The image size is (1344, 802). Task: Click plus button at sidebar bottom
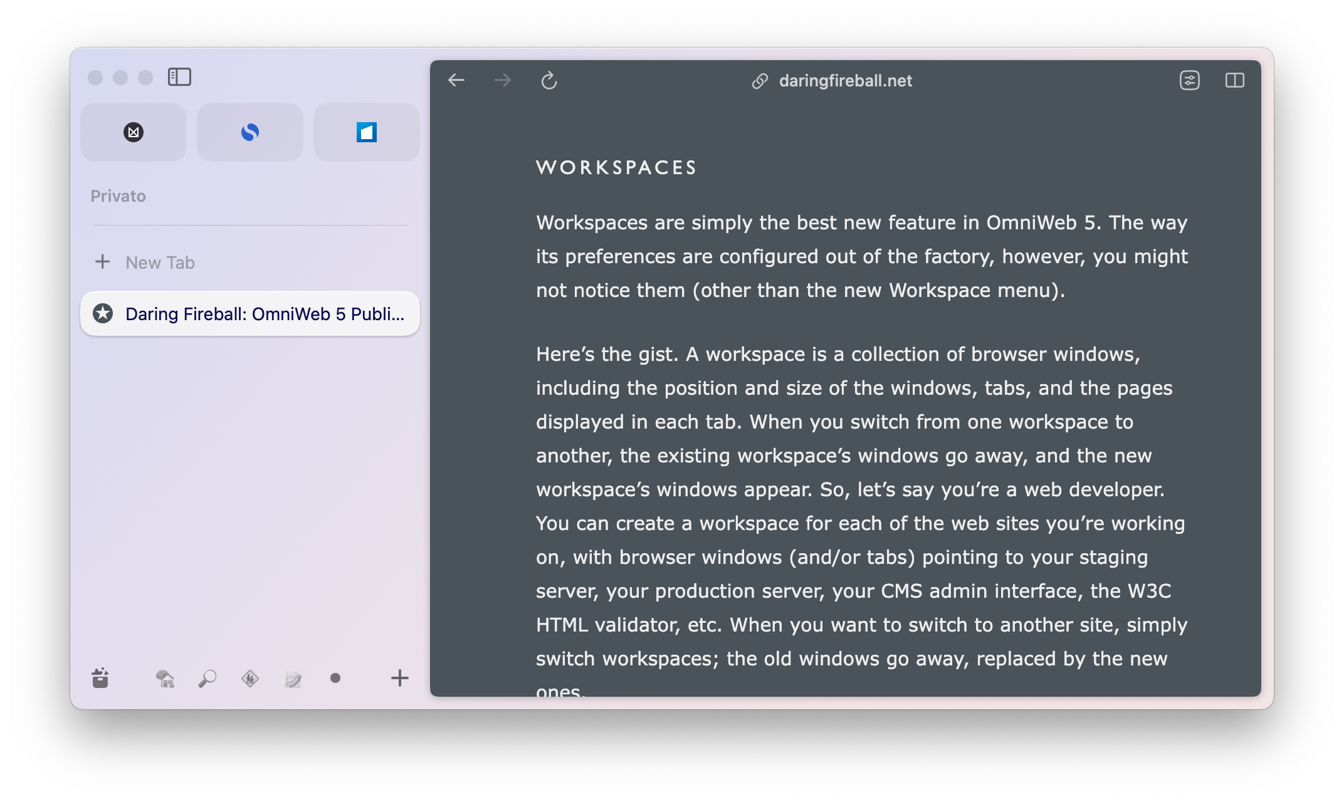pyautogui.click(x=399, y=678)
